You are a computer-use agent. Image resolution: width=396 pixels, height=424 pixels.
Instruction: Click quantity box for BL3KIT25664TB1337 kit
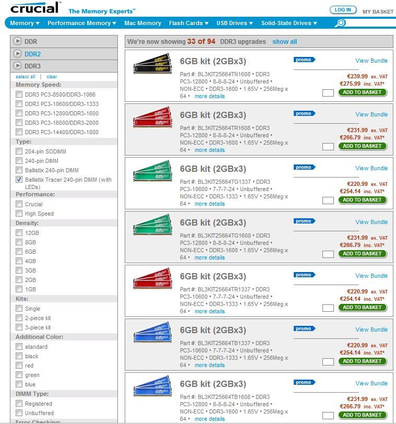(x=328, y=362)
